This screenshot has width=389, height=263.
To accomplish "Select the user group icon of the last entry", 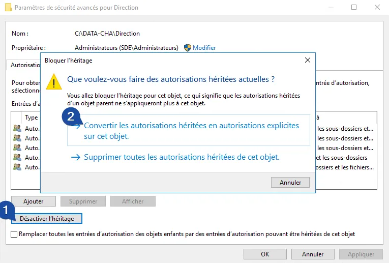I will coord(17,167).
